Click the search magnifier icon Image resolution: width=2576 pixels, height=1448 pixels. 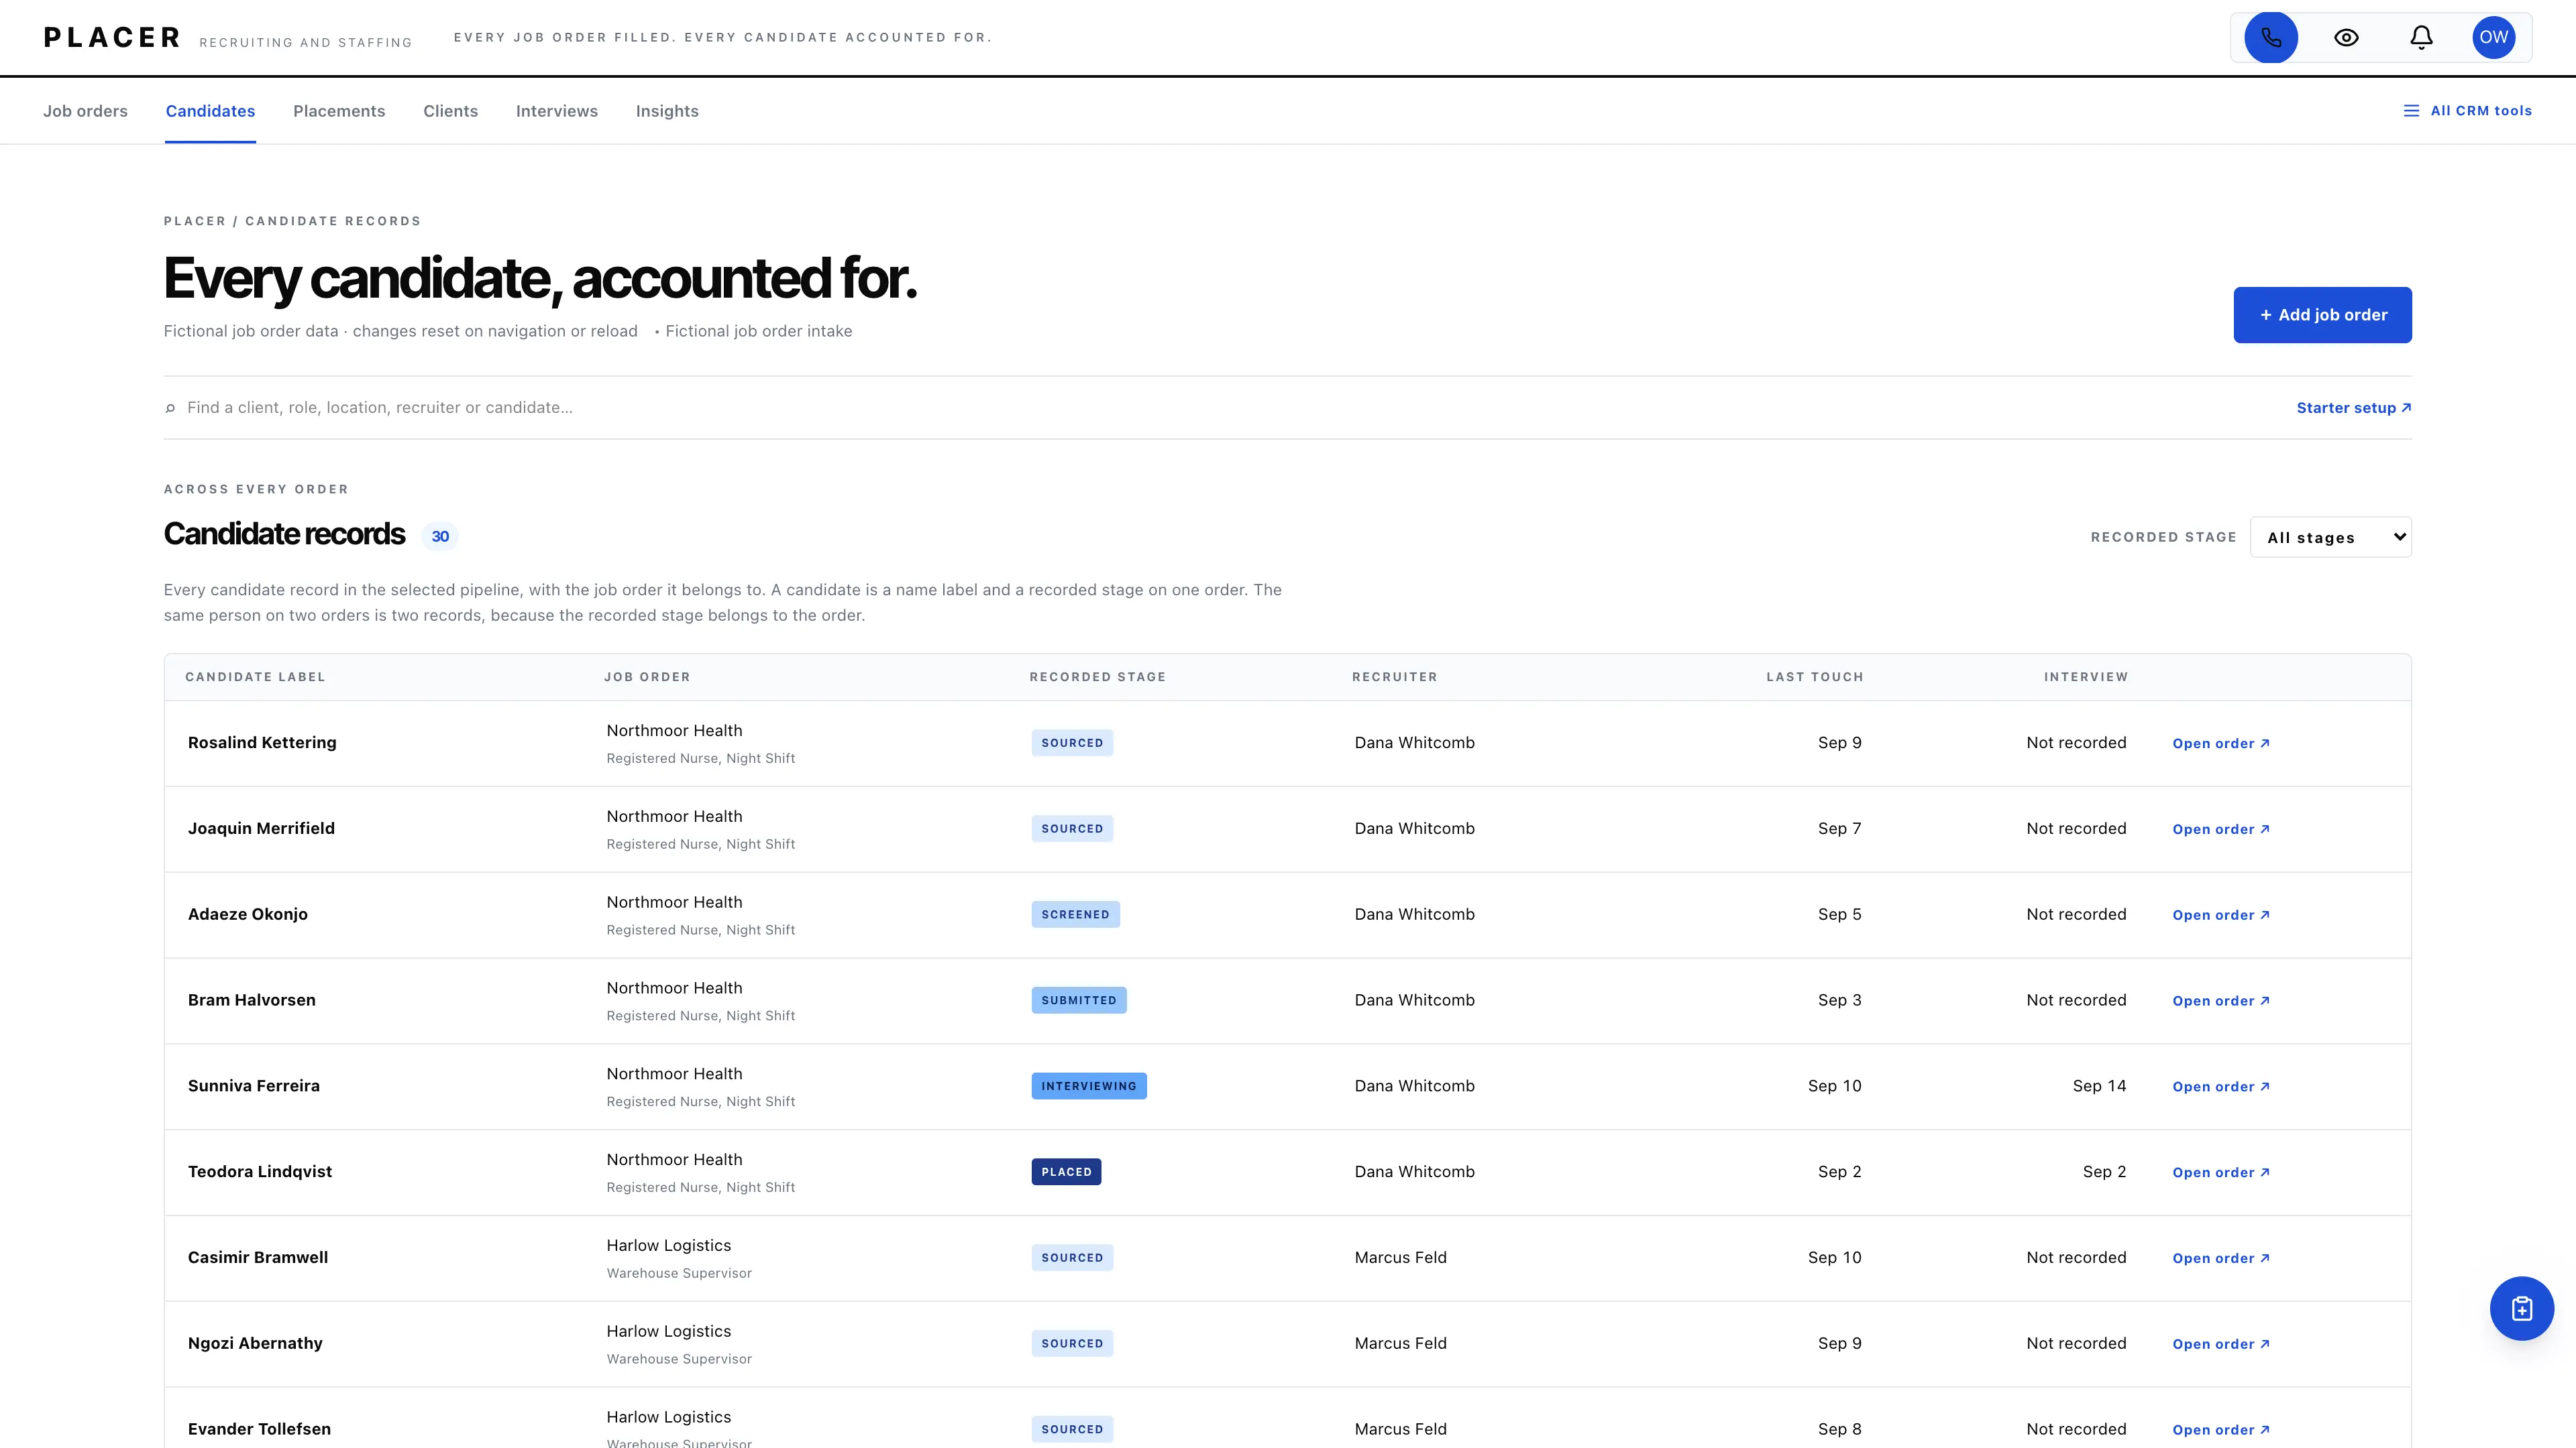(x=170, y=408)
